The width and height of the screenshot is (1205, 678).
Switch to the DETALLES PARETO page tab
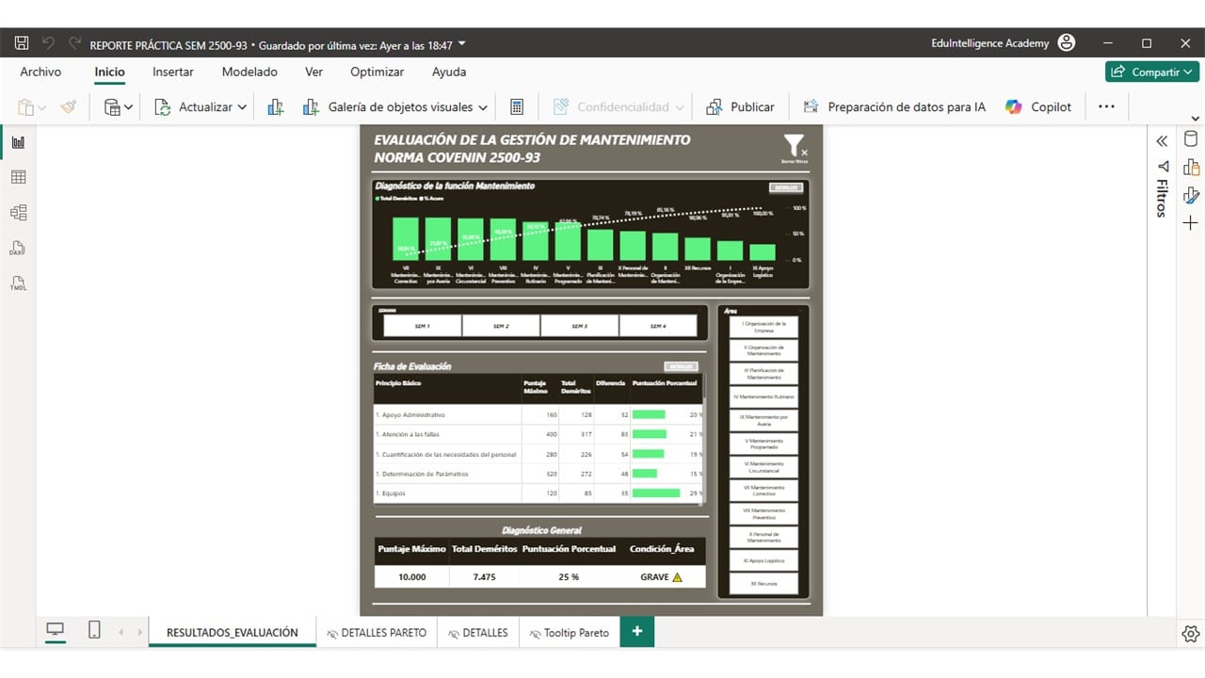(375, 633)
